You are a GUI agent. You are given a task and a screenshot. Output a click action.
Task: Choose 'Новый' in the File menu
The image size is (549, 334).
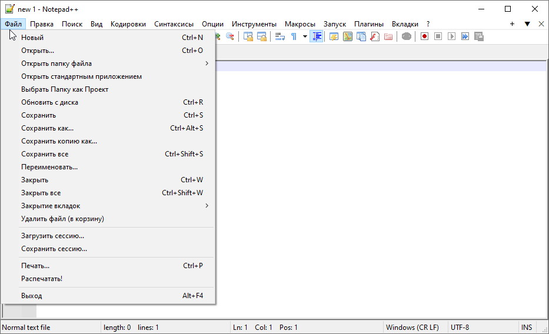(x=108, y=38)
